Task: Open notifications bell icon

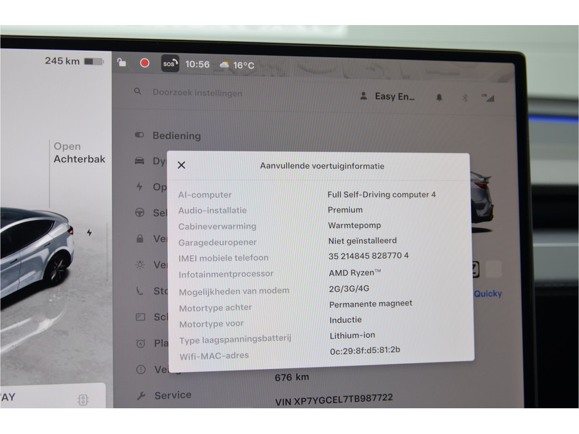Action: click(439, 98)
